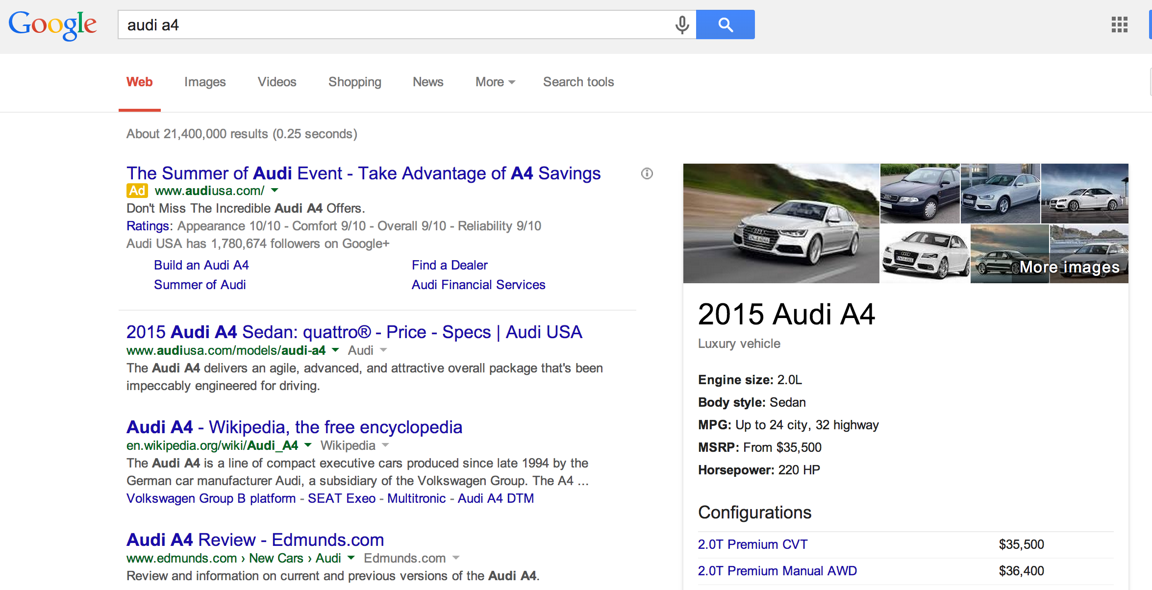Open the Find a Dealer sitelink
This screenshot has width=1152, height=590.
coord(450,265)
